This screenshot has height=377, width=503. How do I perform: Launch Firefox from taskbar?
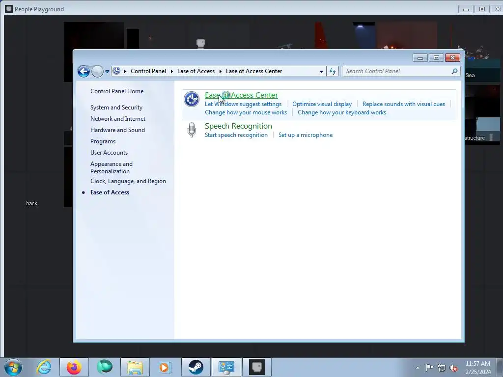point(74,367)
